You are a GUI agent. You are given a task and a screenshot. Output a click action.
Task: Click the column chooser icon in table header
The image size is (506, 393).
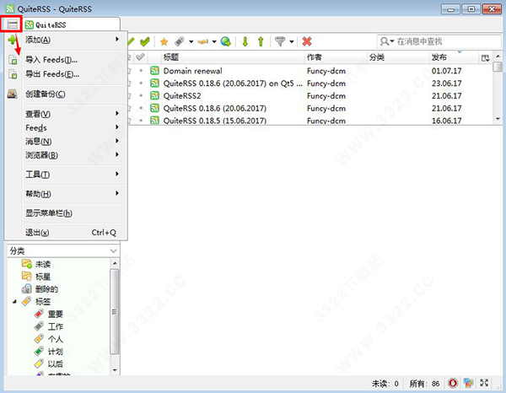click(x=486, y=57)
